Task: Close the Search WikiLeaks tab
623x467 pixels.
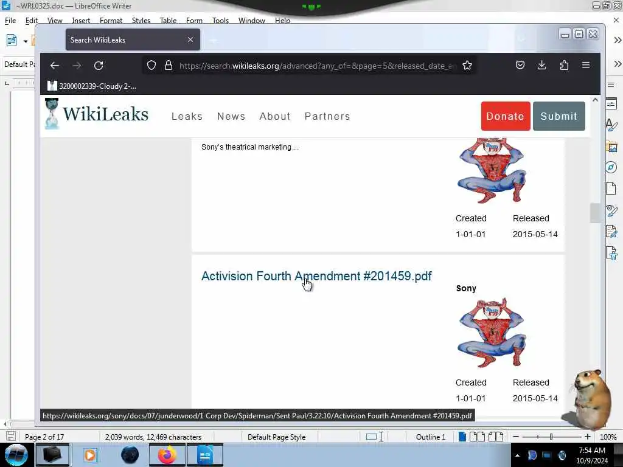Action: click(x=190, y=40)
